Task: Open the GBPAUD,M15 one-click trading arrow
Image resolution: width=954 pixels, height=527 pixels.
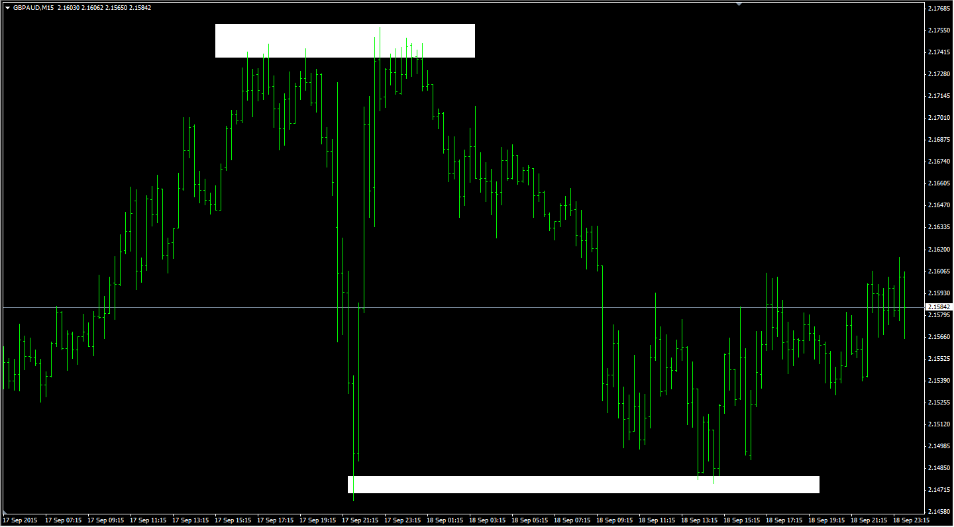Action: (7, 8)
